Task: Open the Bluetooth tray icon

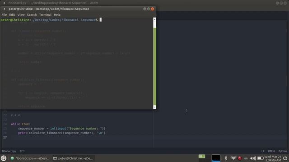Action: 226,158
